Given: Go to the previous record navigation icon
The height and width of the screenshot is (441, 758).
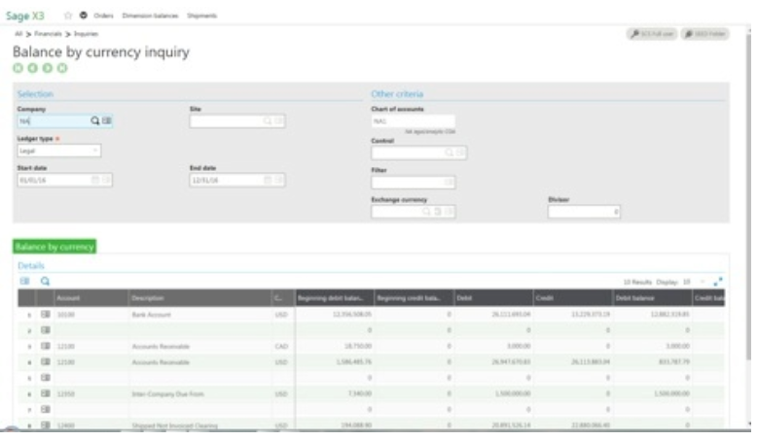Looking at the screenshot, I should [x=32, y=68].
